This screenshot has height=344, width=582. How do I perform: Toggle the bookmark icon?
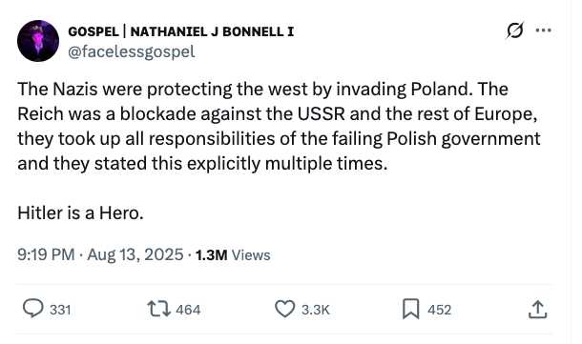point(411,309)
